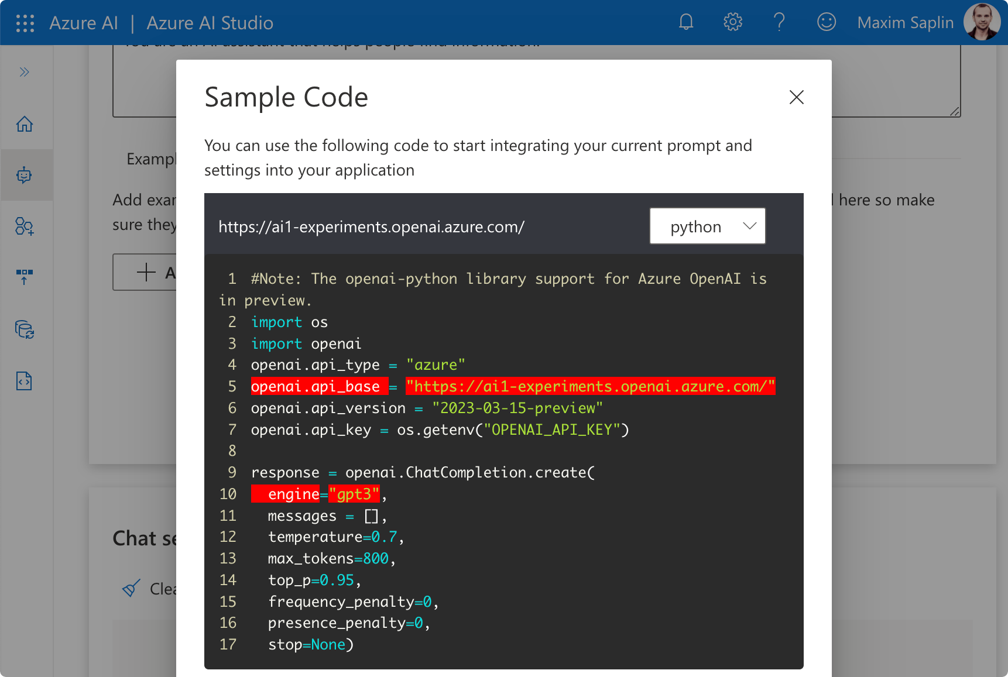Screen dimensions: 1008x677
Task: Go to the Home sidebar icon
Action: 24,124
